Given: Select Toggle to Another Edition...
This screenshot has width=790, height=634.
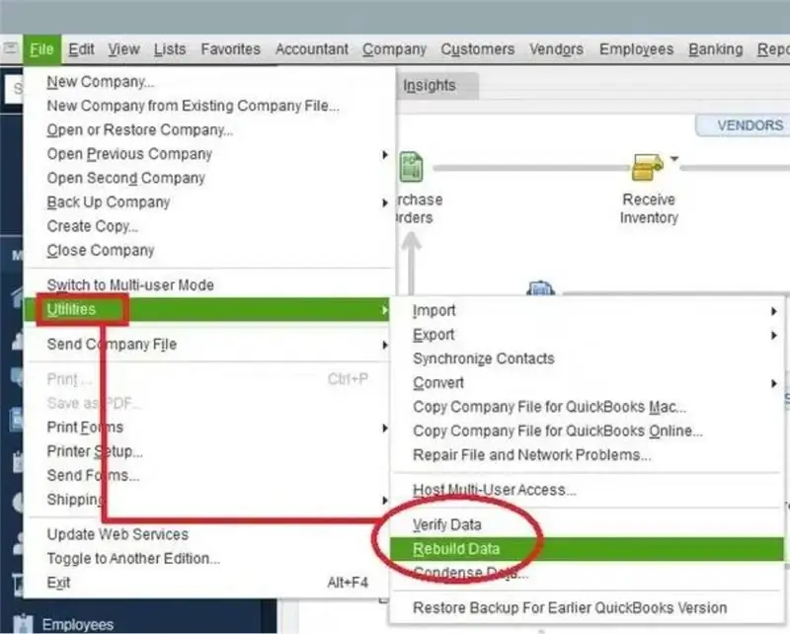Looking at the screenshot, I should (207, 559).
